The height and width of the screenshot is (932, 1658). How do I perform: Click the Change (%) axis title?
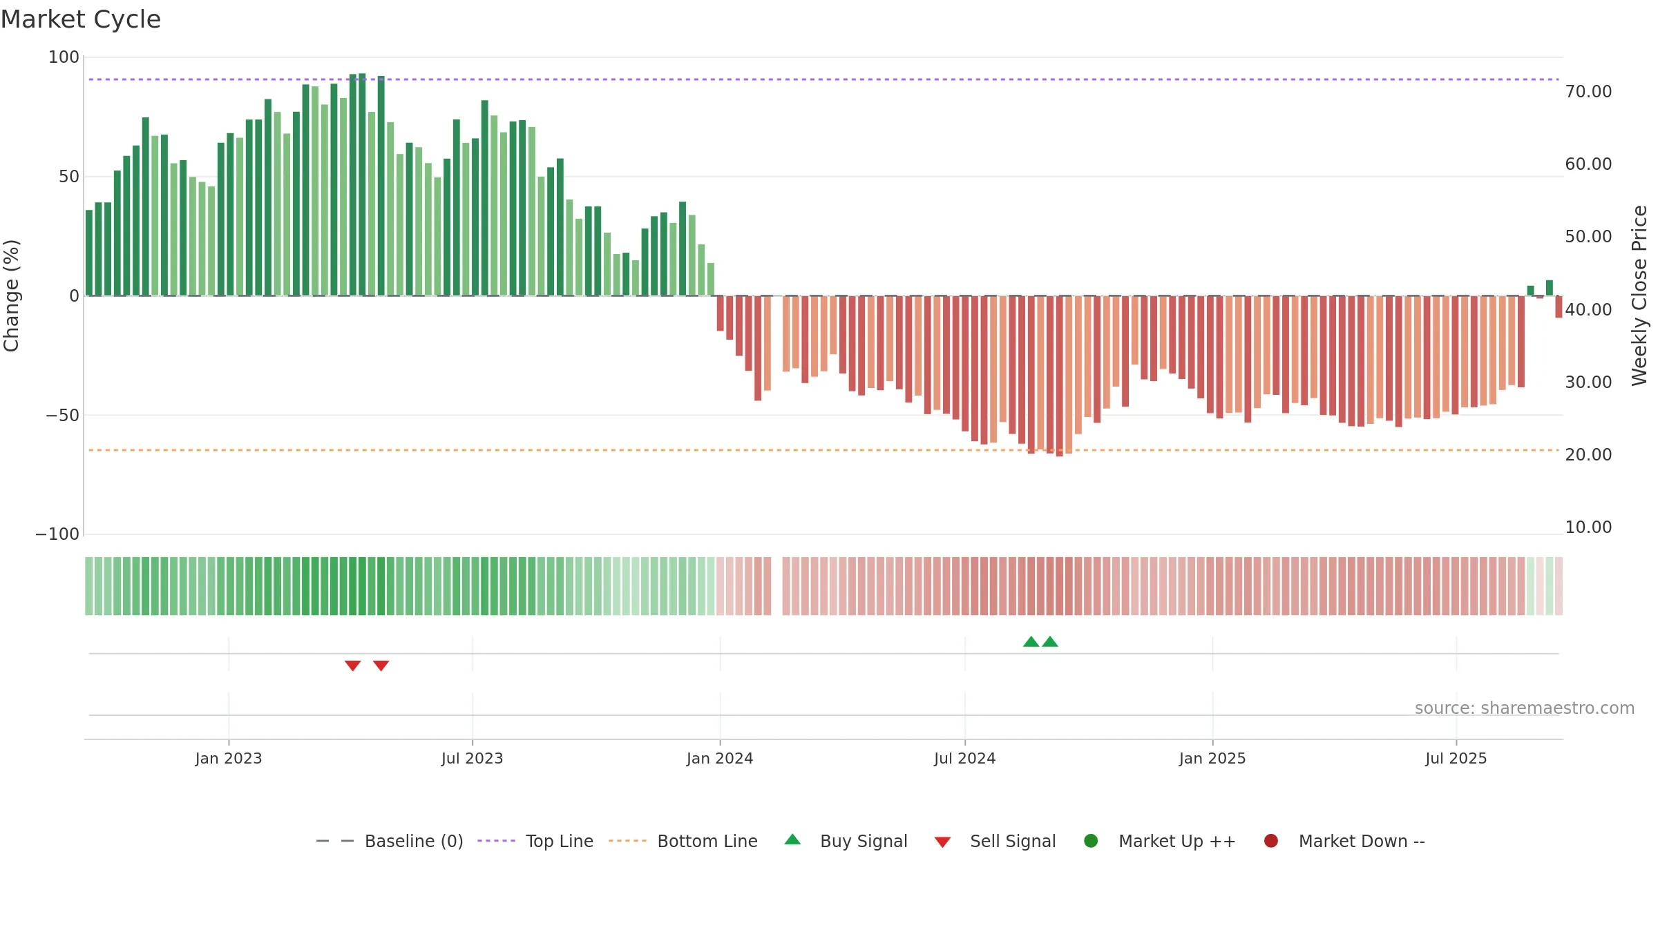[12, 295]
